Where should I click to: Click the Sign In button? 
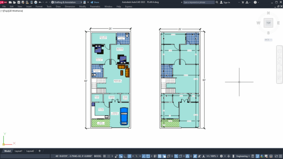pos(225,2)
